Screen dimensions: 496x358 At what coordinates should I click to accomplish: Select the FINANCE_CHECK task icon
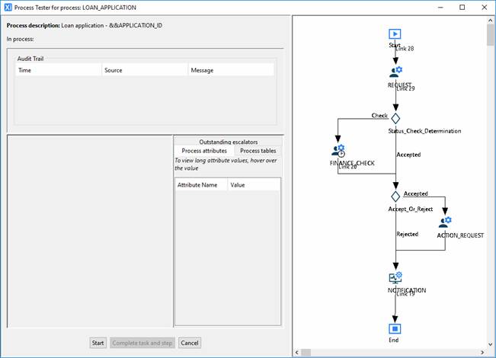338,151
